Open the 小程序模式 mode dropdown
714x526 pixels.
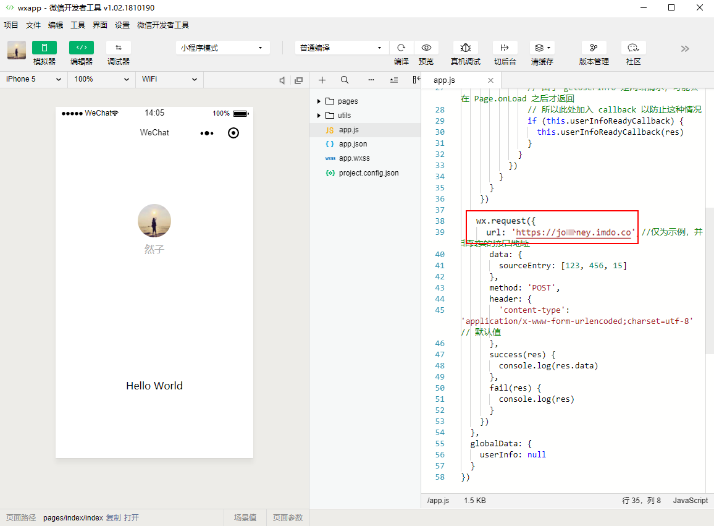(x=222, y=48)
